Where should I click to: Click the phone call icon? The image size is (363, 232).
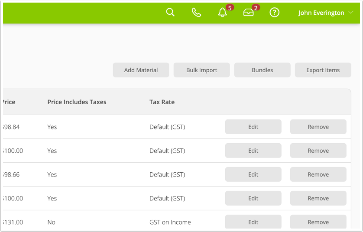tap(196, 12)
